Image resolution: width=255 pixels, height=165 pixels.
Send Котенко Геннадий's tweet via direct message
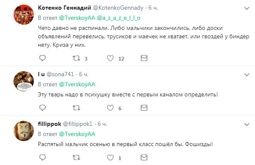point(144,58)
